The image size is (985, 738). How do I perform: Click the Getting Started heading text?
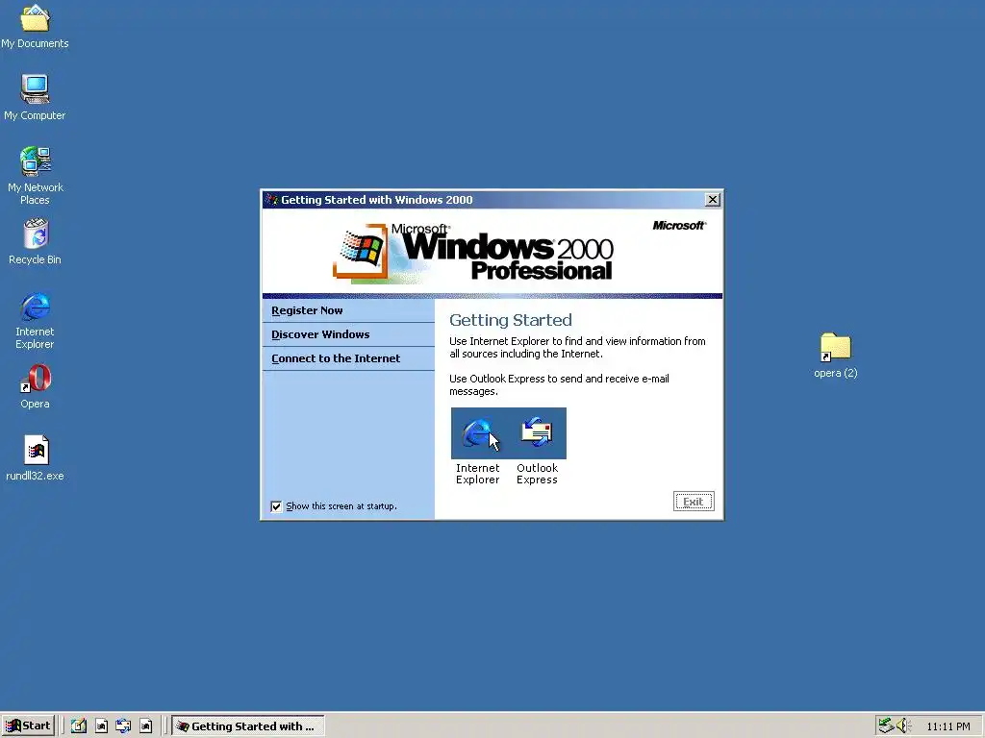pyautogui.click(x=510, y=320)
